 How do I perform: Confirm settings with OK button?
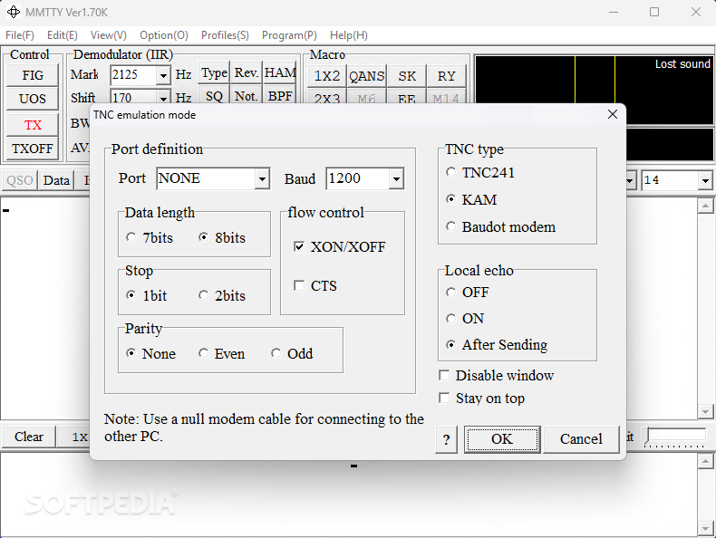[x=502, y=439]
